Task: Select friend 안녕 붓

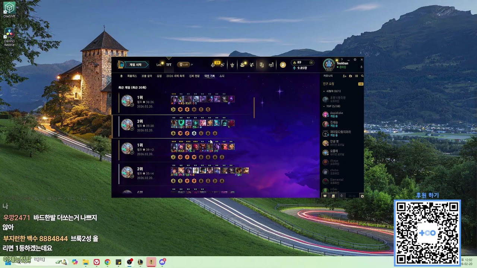Action: tap(342, 143)
